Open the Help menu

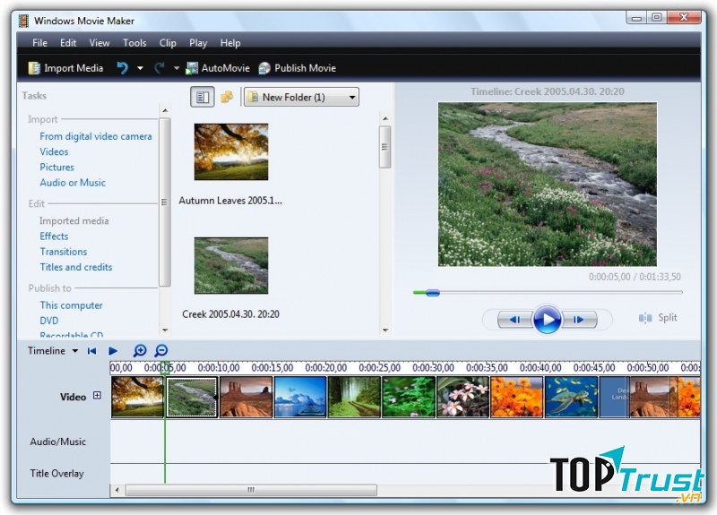click(x=230, y=43)
